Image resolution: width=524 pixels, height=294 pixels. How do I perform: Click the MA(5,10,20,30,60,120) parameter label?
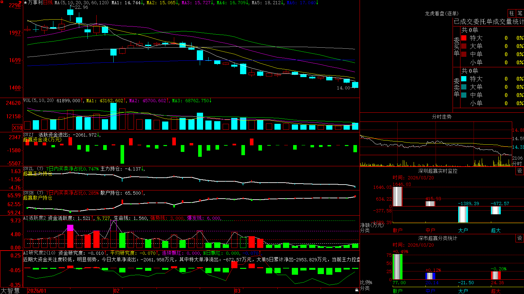point(81,3)
